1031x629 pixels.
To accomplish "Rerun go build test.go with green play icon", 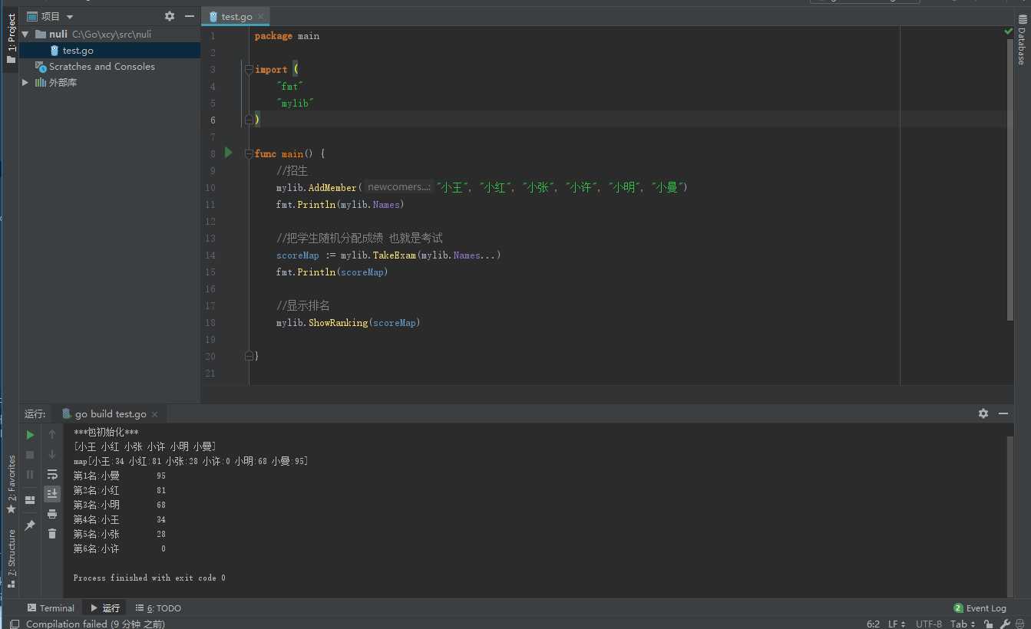I will coord(30,434).
